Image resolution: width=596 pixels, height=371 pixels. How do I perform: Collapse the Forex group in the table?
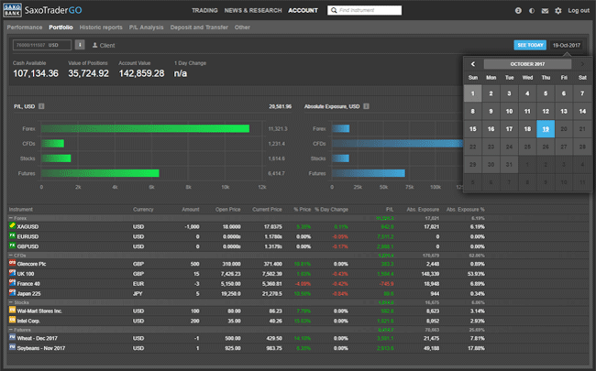10,218
